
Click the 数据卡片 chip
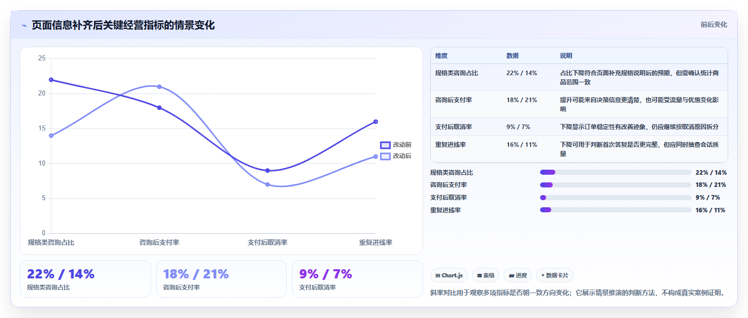pyautogui.click(x=555, y=275)
